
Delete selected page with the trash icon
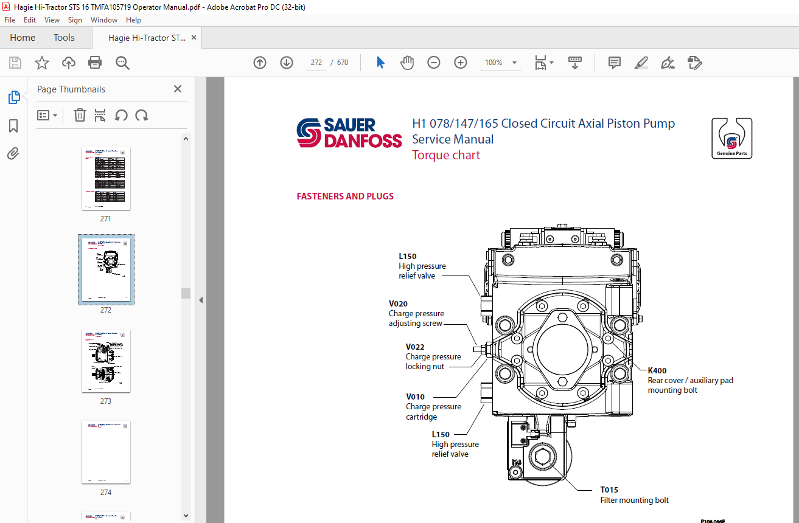[80, 115]
